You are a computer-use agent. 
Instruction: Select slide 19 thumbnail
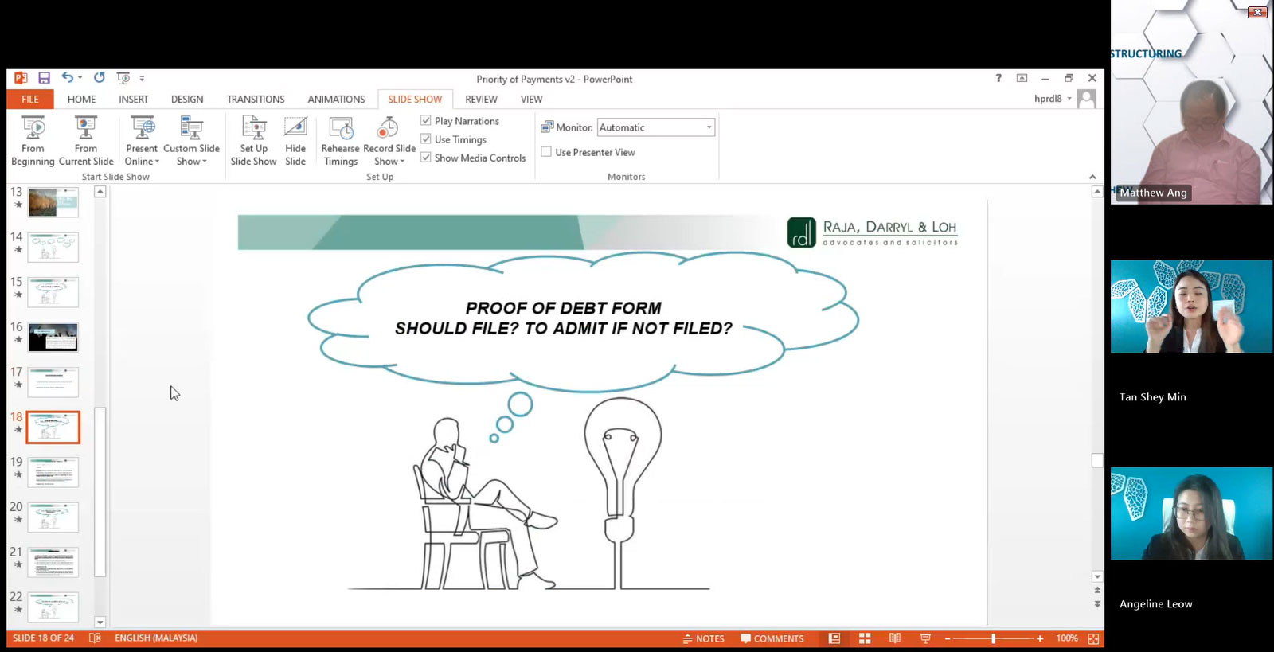coord(53,472)
